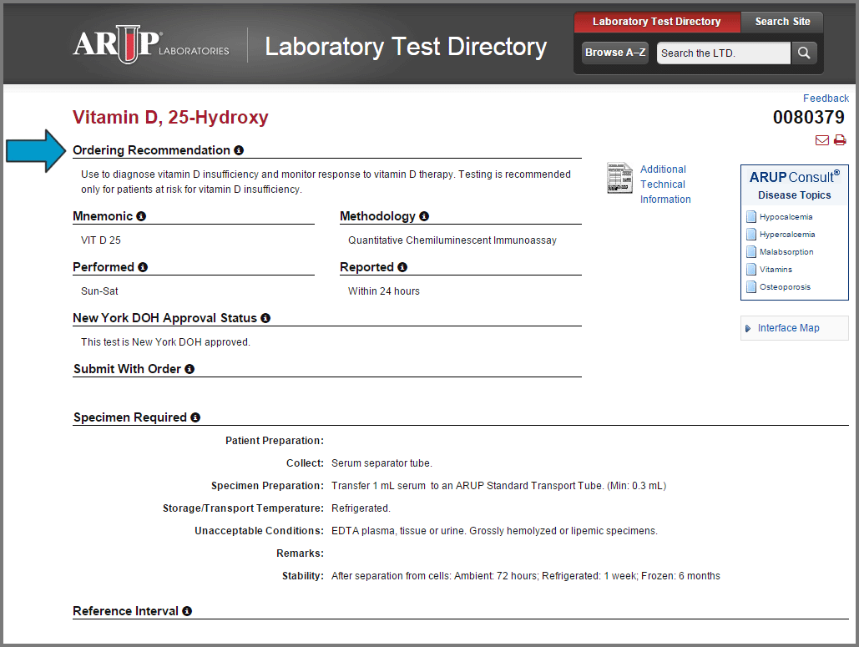859x647 pixels.
Task: Open Additional Technical Information link
Action: pos(665,184)
